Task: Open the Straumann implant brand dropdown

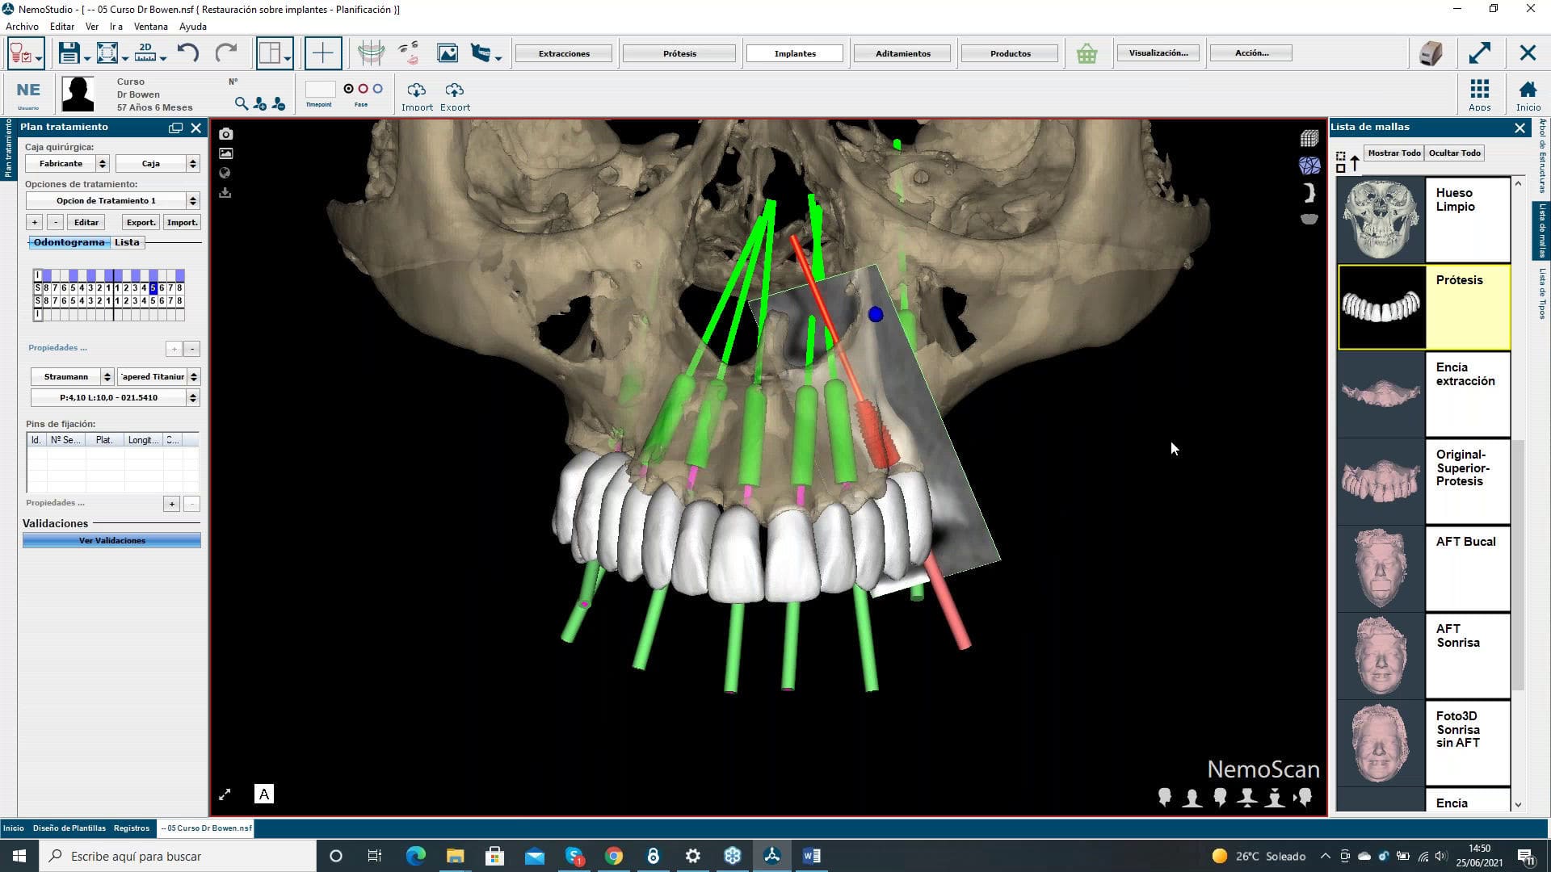Action: [107, 376]
